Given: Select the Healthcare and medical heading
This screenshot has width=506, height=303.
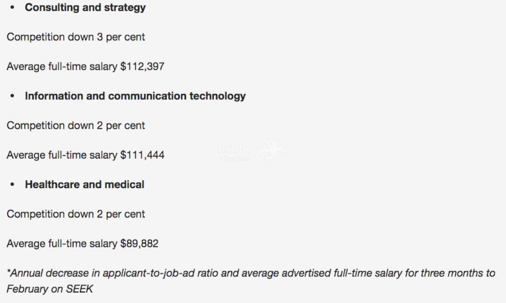Looking at the screenshot, I should tap(85, 184).
